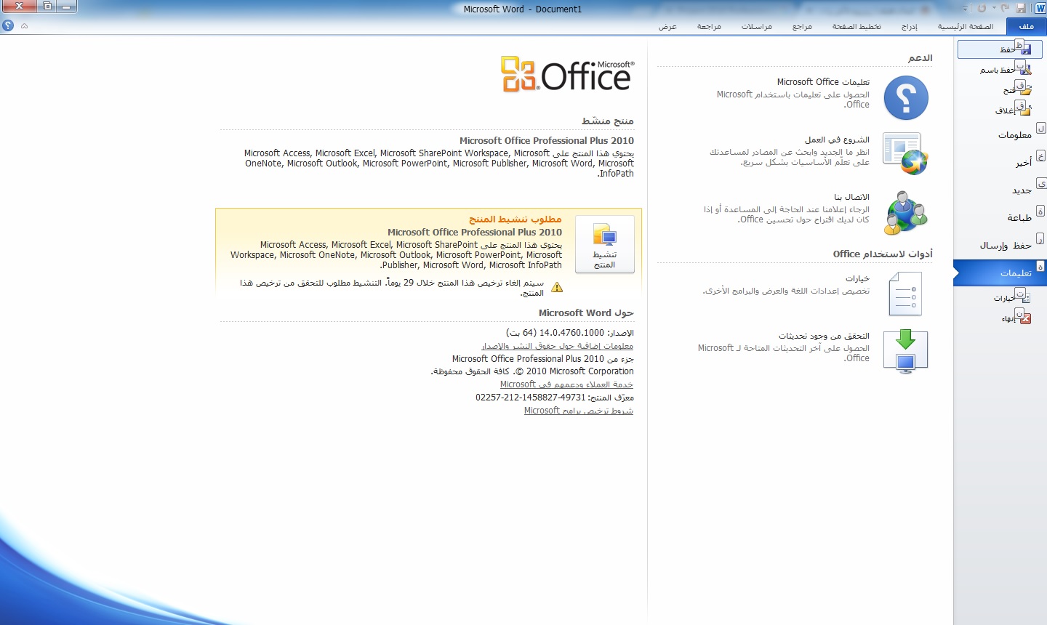Screen dimensions: 1047x625
Task: Click the Contact Us (الاتصال بنا) people icon
Action: tap(905, 213)
